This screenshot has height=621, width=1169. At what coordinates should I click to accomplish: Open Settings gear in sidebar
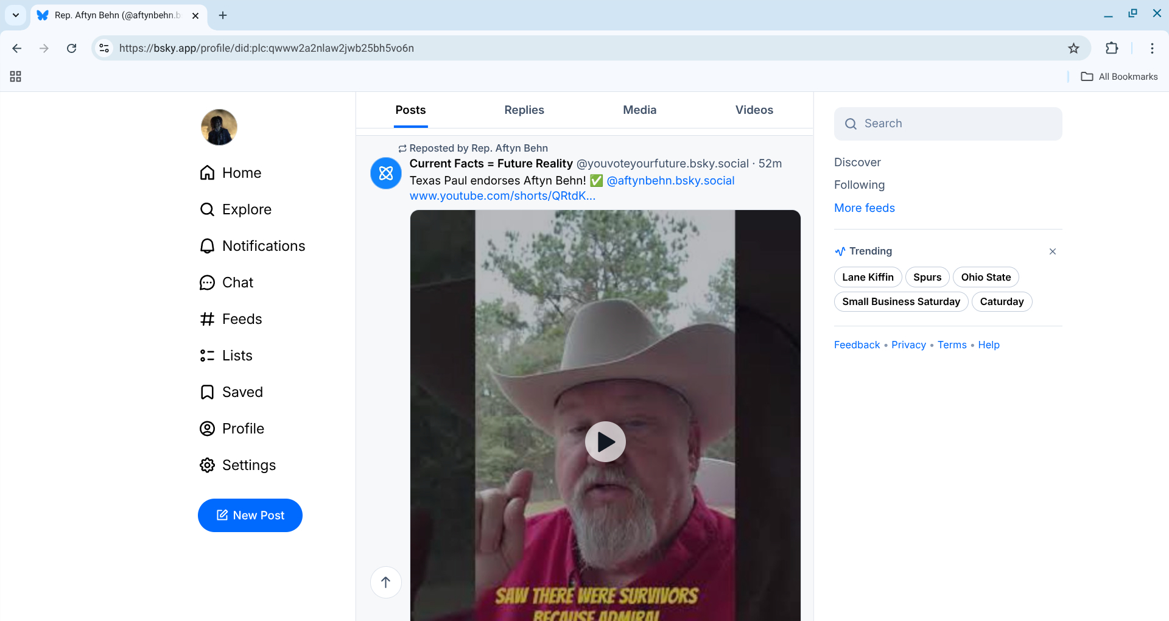(237, 465)
